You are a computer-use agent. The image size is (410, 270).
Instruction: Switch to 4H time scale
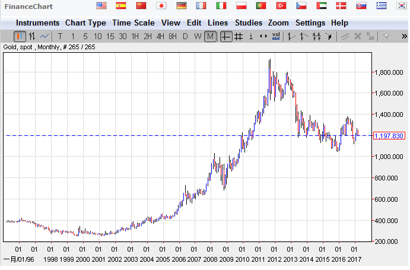pos(160,36)
